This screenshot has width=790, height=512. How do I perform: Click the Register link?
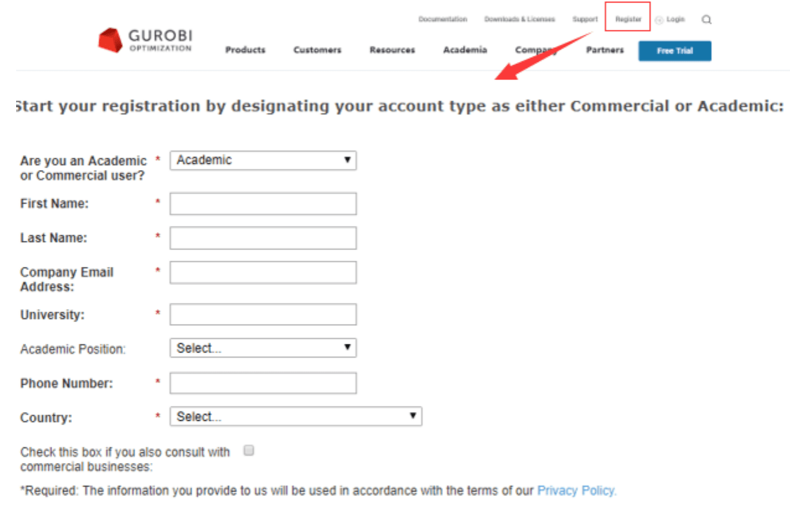tap(628, 19)
